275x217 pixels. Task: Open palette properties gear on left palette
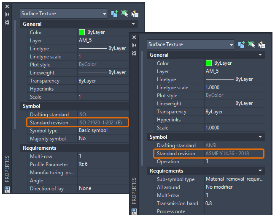[7, 22]
